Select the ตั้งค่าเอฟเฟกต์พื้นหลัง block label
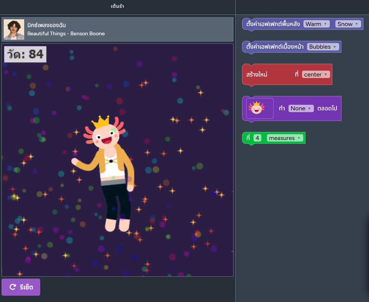 pyautogui.click(x=273, y=24)
